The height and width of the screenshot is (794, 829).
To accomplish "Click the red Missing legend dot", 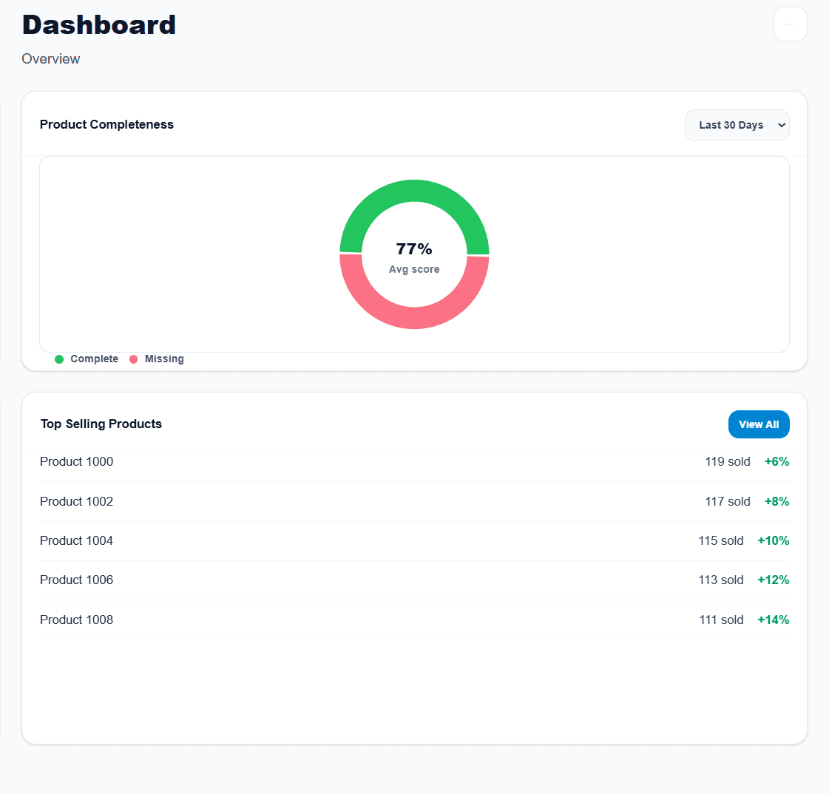I will pos(133,359).
